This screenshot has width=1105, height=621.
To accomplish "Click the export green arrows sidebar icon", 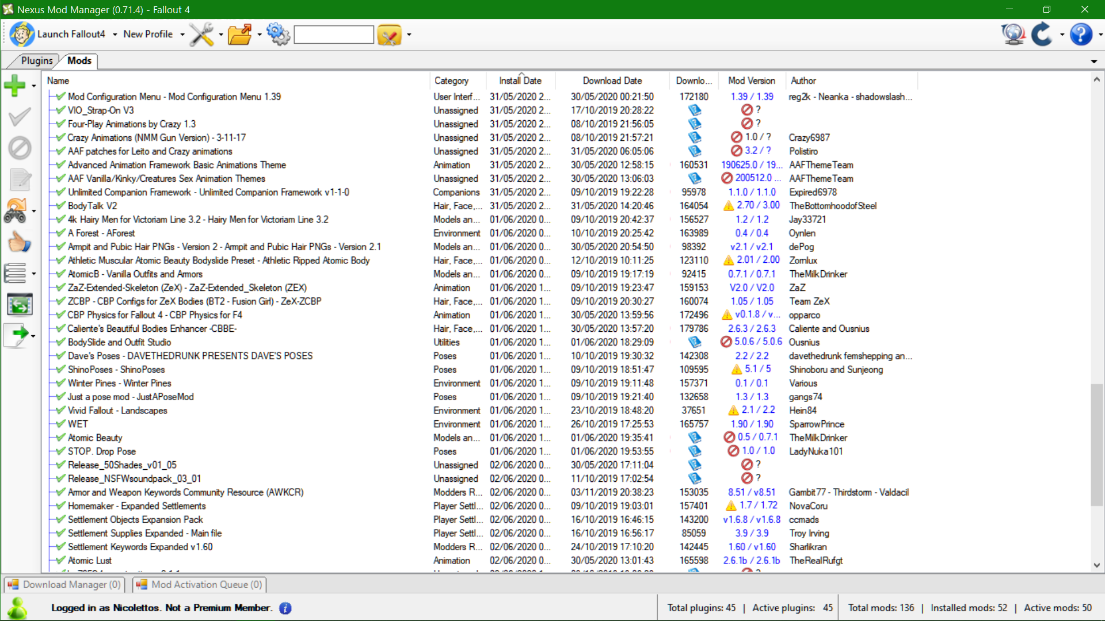I will coord(20,305).
